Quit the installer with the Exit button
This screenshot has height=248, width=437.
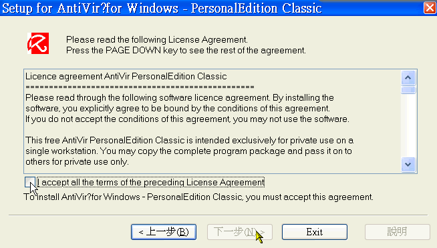pos(314,232)
